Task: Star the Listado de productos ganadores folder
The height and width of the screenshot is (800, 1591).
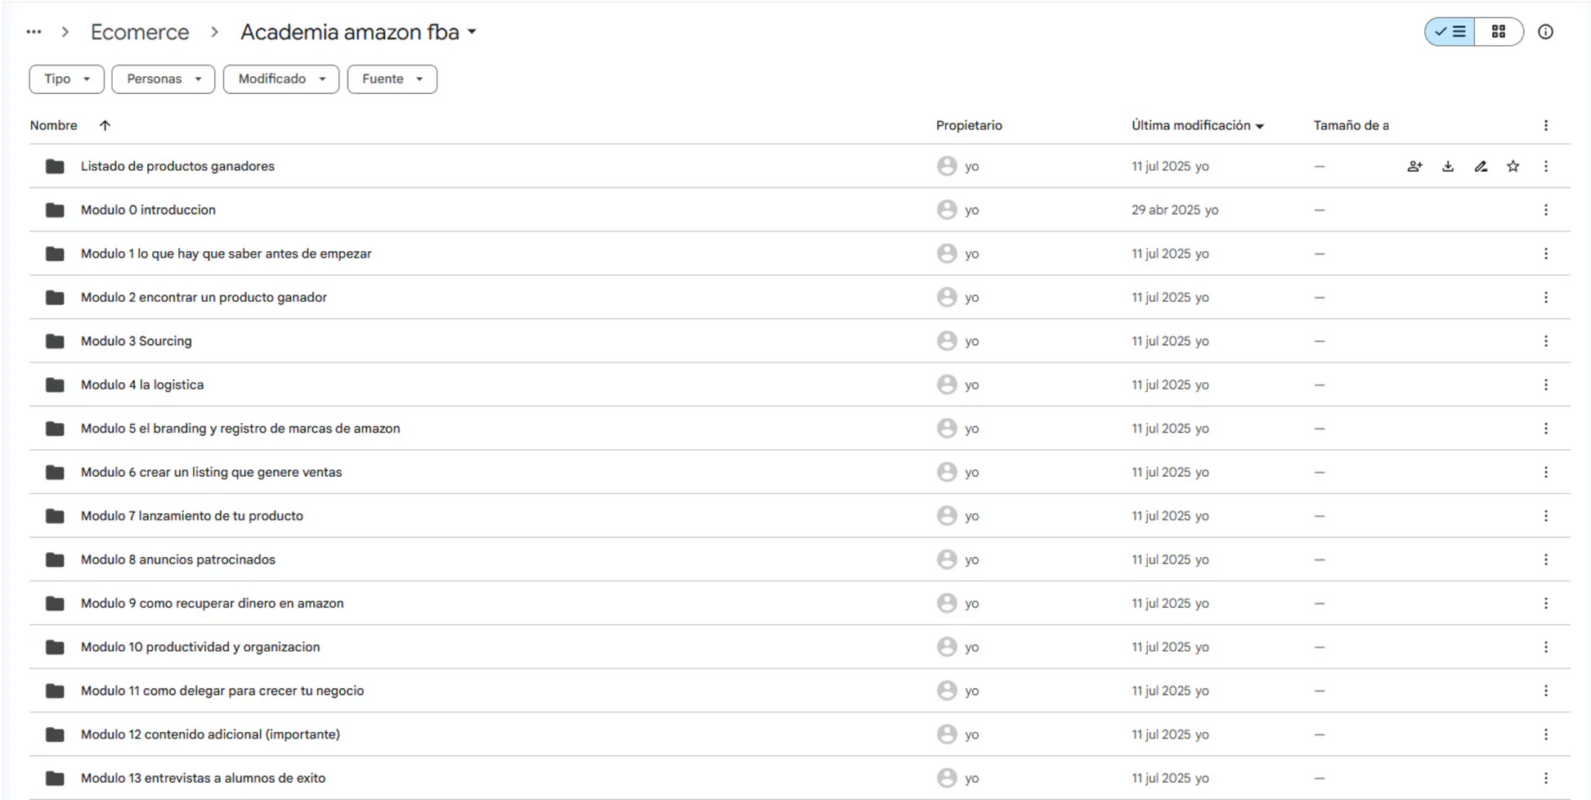Action: [1513, 166]
